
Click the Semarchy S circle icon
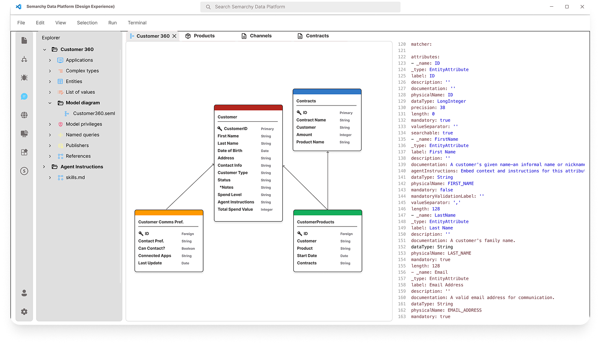coord(24,171)
